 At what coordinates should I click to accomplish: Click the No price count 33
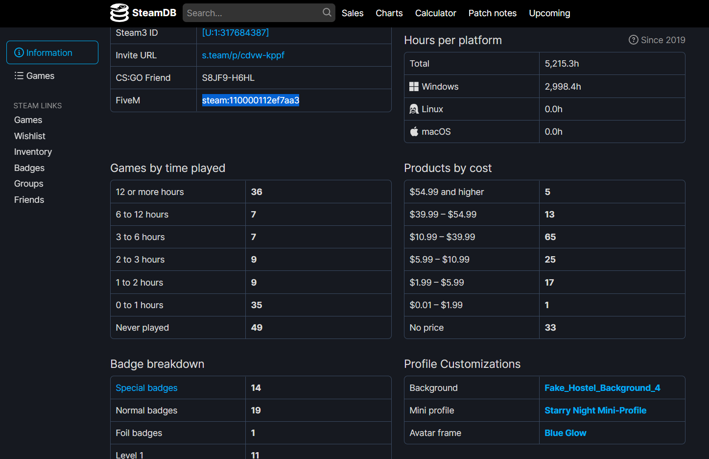click(x=550, y=328)
